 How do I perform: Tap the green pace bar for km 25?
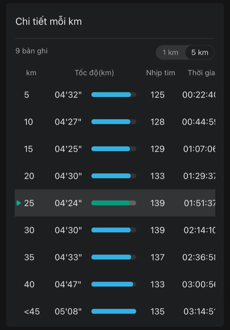coord(114,203)
